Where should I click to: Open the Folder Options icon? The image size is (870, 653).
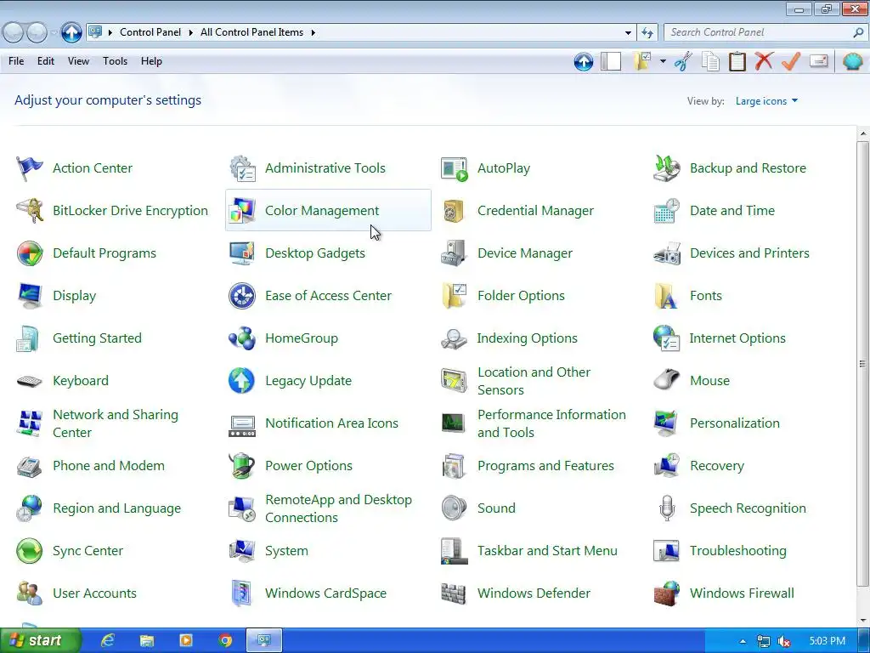tap(455, 296)
